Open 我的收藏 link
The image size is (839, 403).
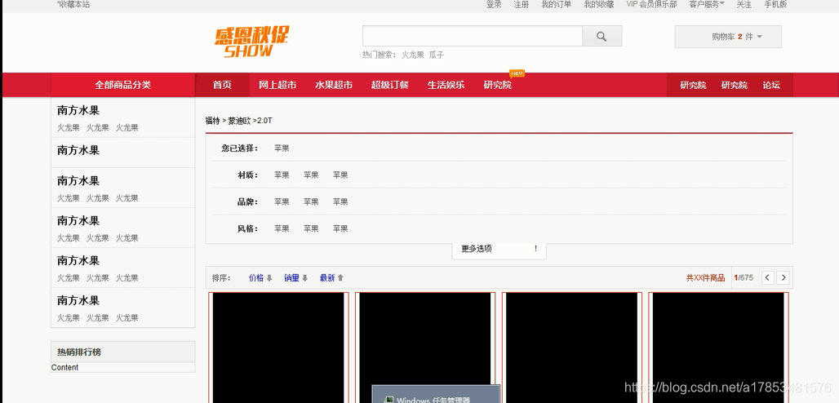coord(599,4)
